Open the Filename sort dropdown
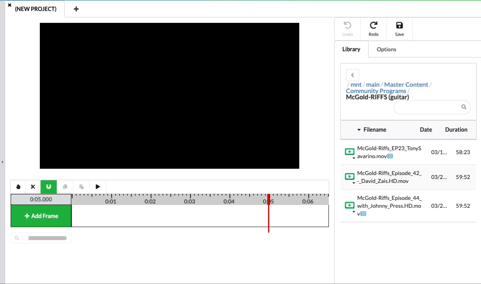Viewport: 481px width, 284px height. tap(359, 130)
